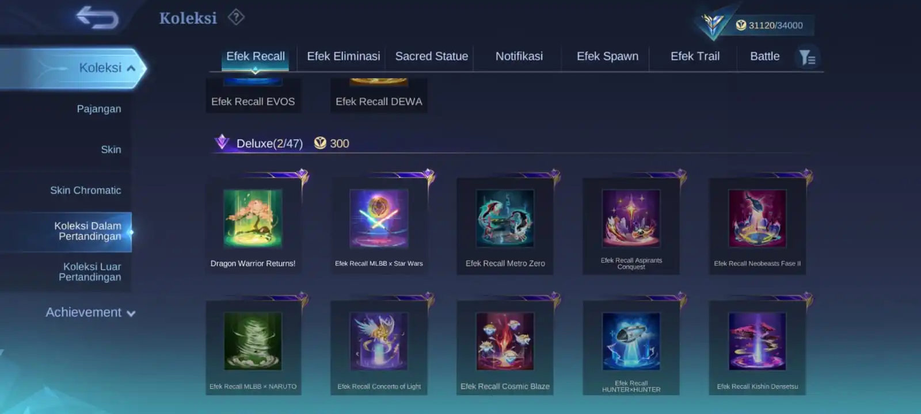Viewport: 921px width, 414px height.
Task: Open the filter icon beside Battle tab
Action: [807, 57]
